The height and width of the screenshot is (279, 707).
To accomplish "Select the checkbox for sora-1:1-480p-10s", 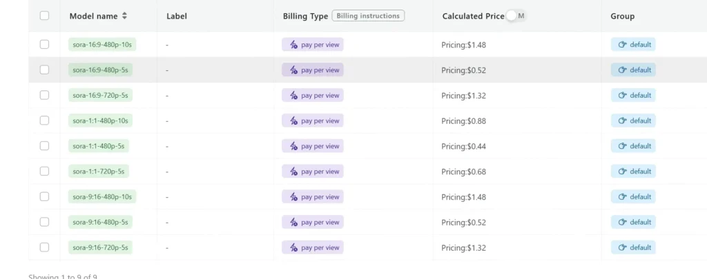I will (44, 121).
